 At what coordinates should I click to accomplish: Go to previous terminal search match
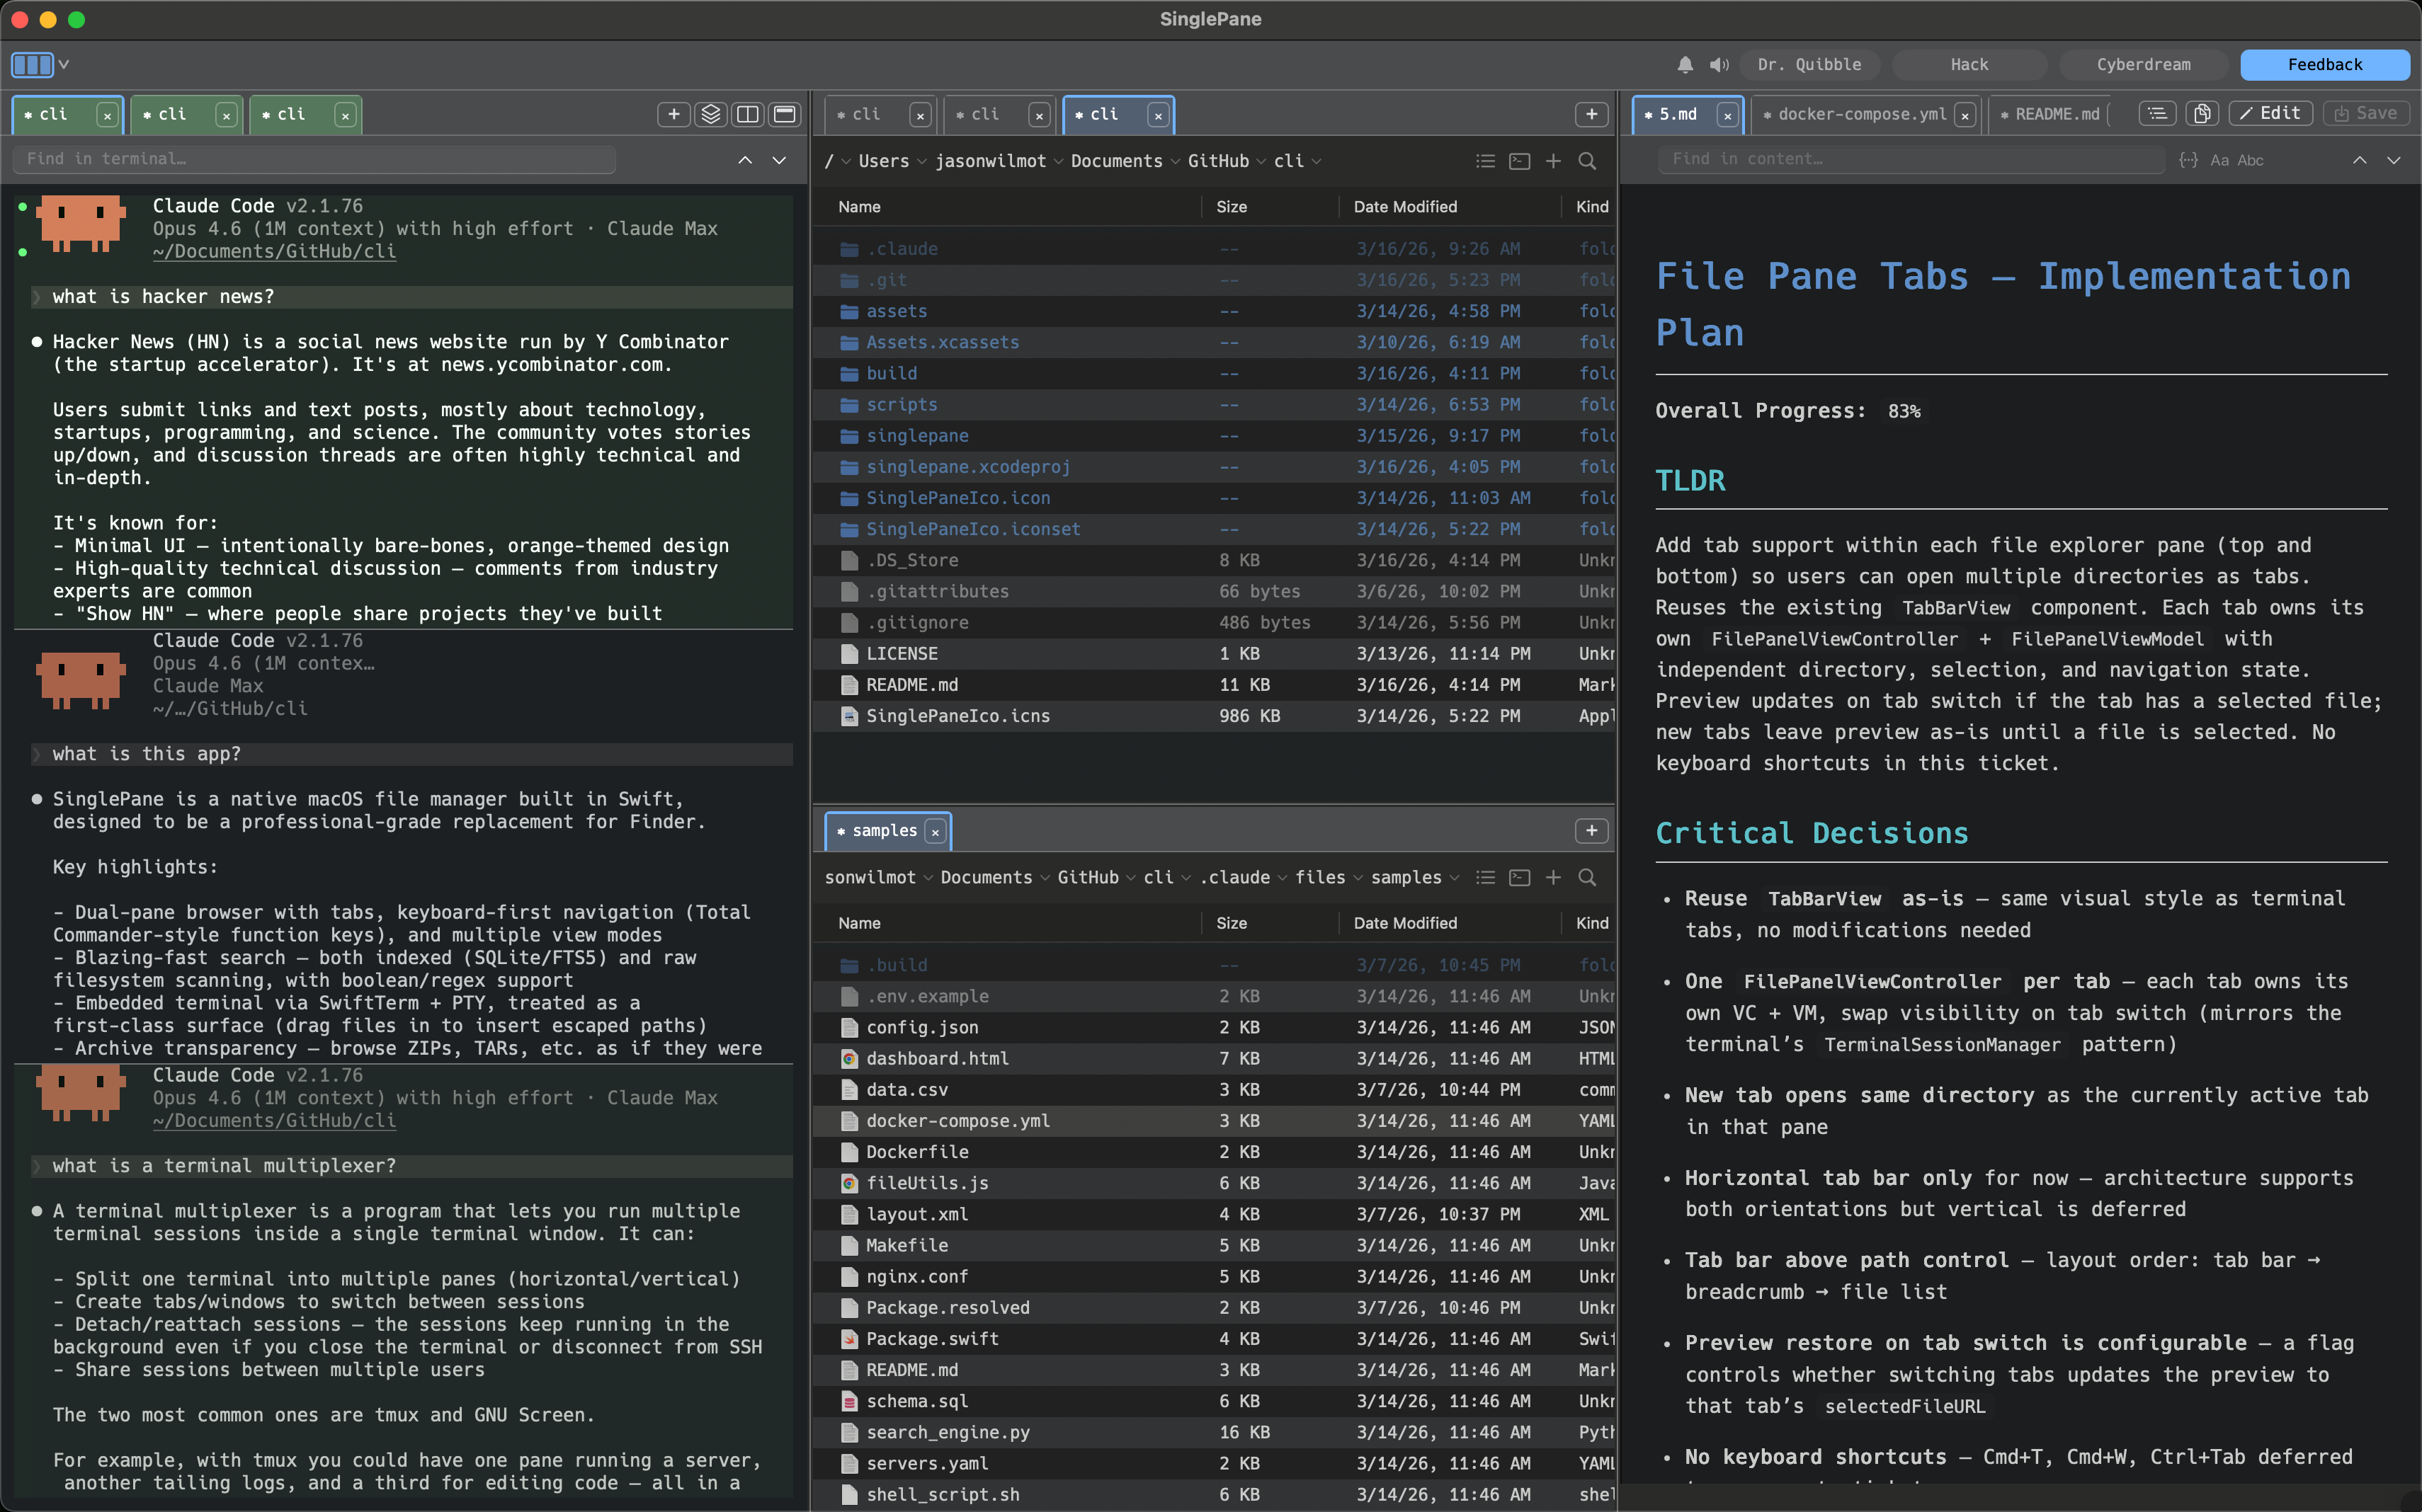pyautogui.click(x=744, y=160)
